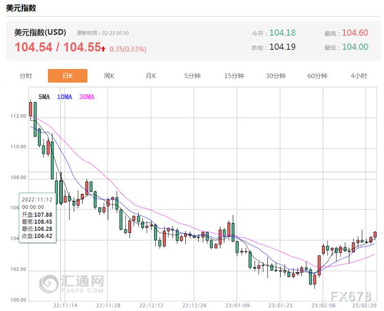Select the 日K daily candlestick tab

pyautogui.click(x=68, y=76)
